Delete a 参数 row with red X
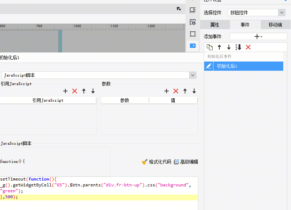Viewport: 291px width, 210px height. pyautogui.click(x=176, y=91)
